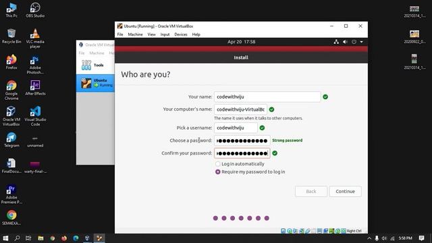The image size is (432, 243).
Task: Click the keyboard capture icon beside Right Ctrl
Action: pos(344,231)
